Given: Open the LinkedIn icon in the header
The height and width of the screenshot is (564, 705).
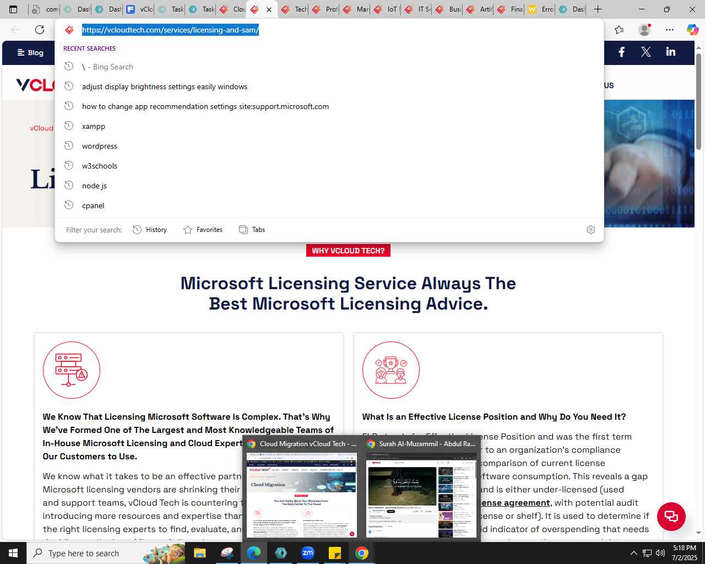Looking at the screenshot, I should tap(670, 52).
